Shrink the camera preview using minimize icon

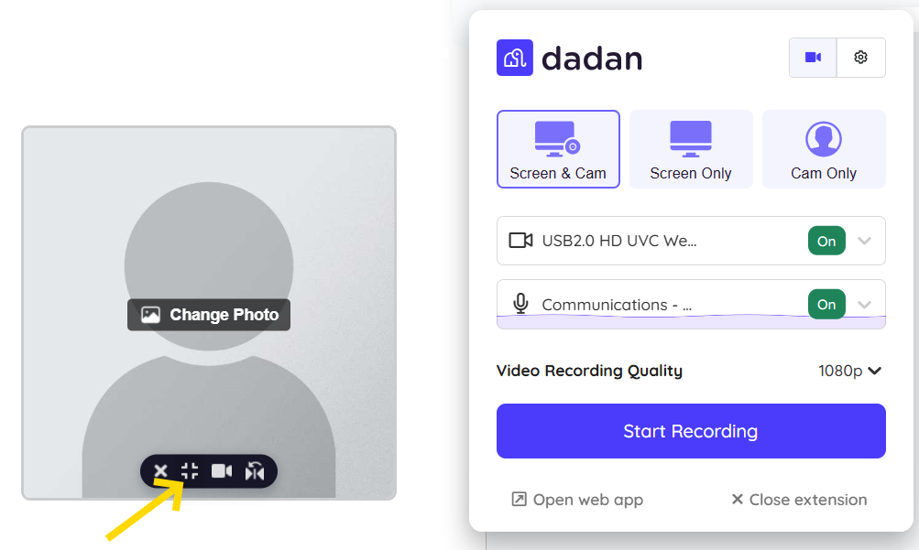point(190,471)
